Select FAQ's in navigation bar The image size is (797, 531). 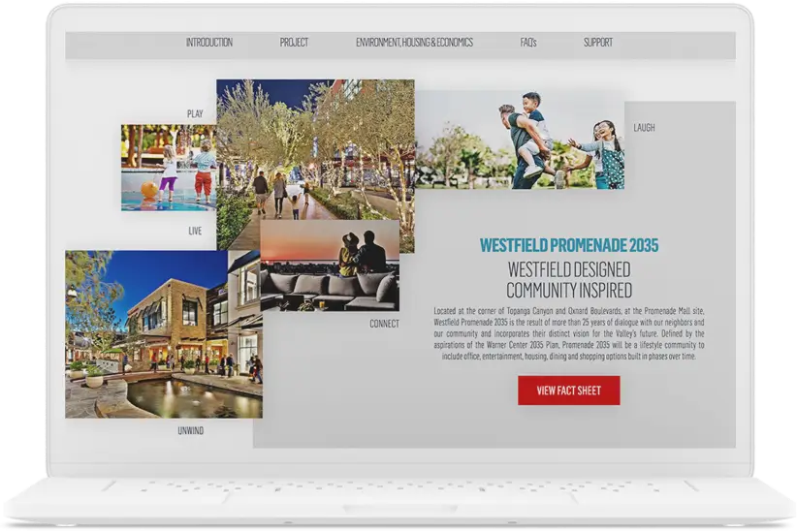(x=528, y=43)
